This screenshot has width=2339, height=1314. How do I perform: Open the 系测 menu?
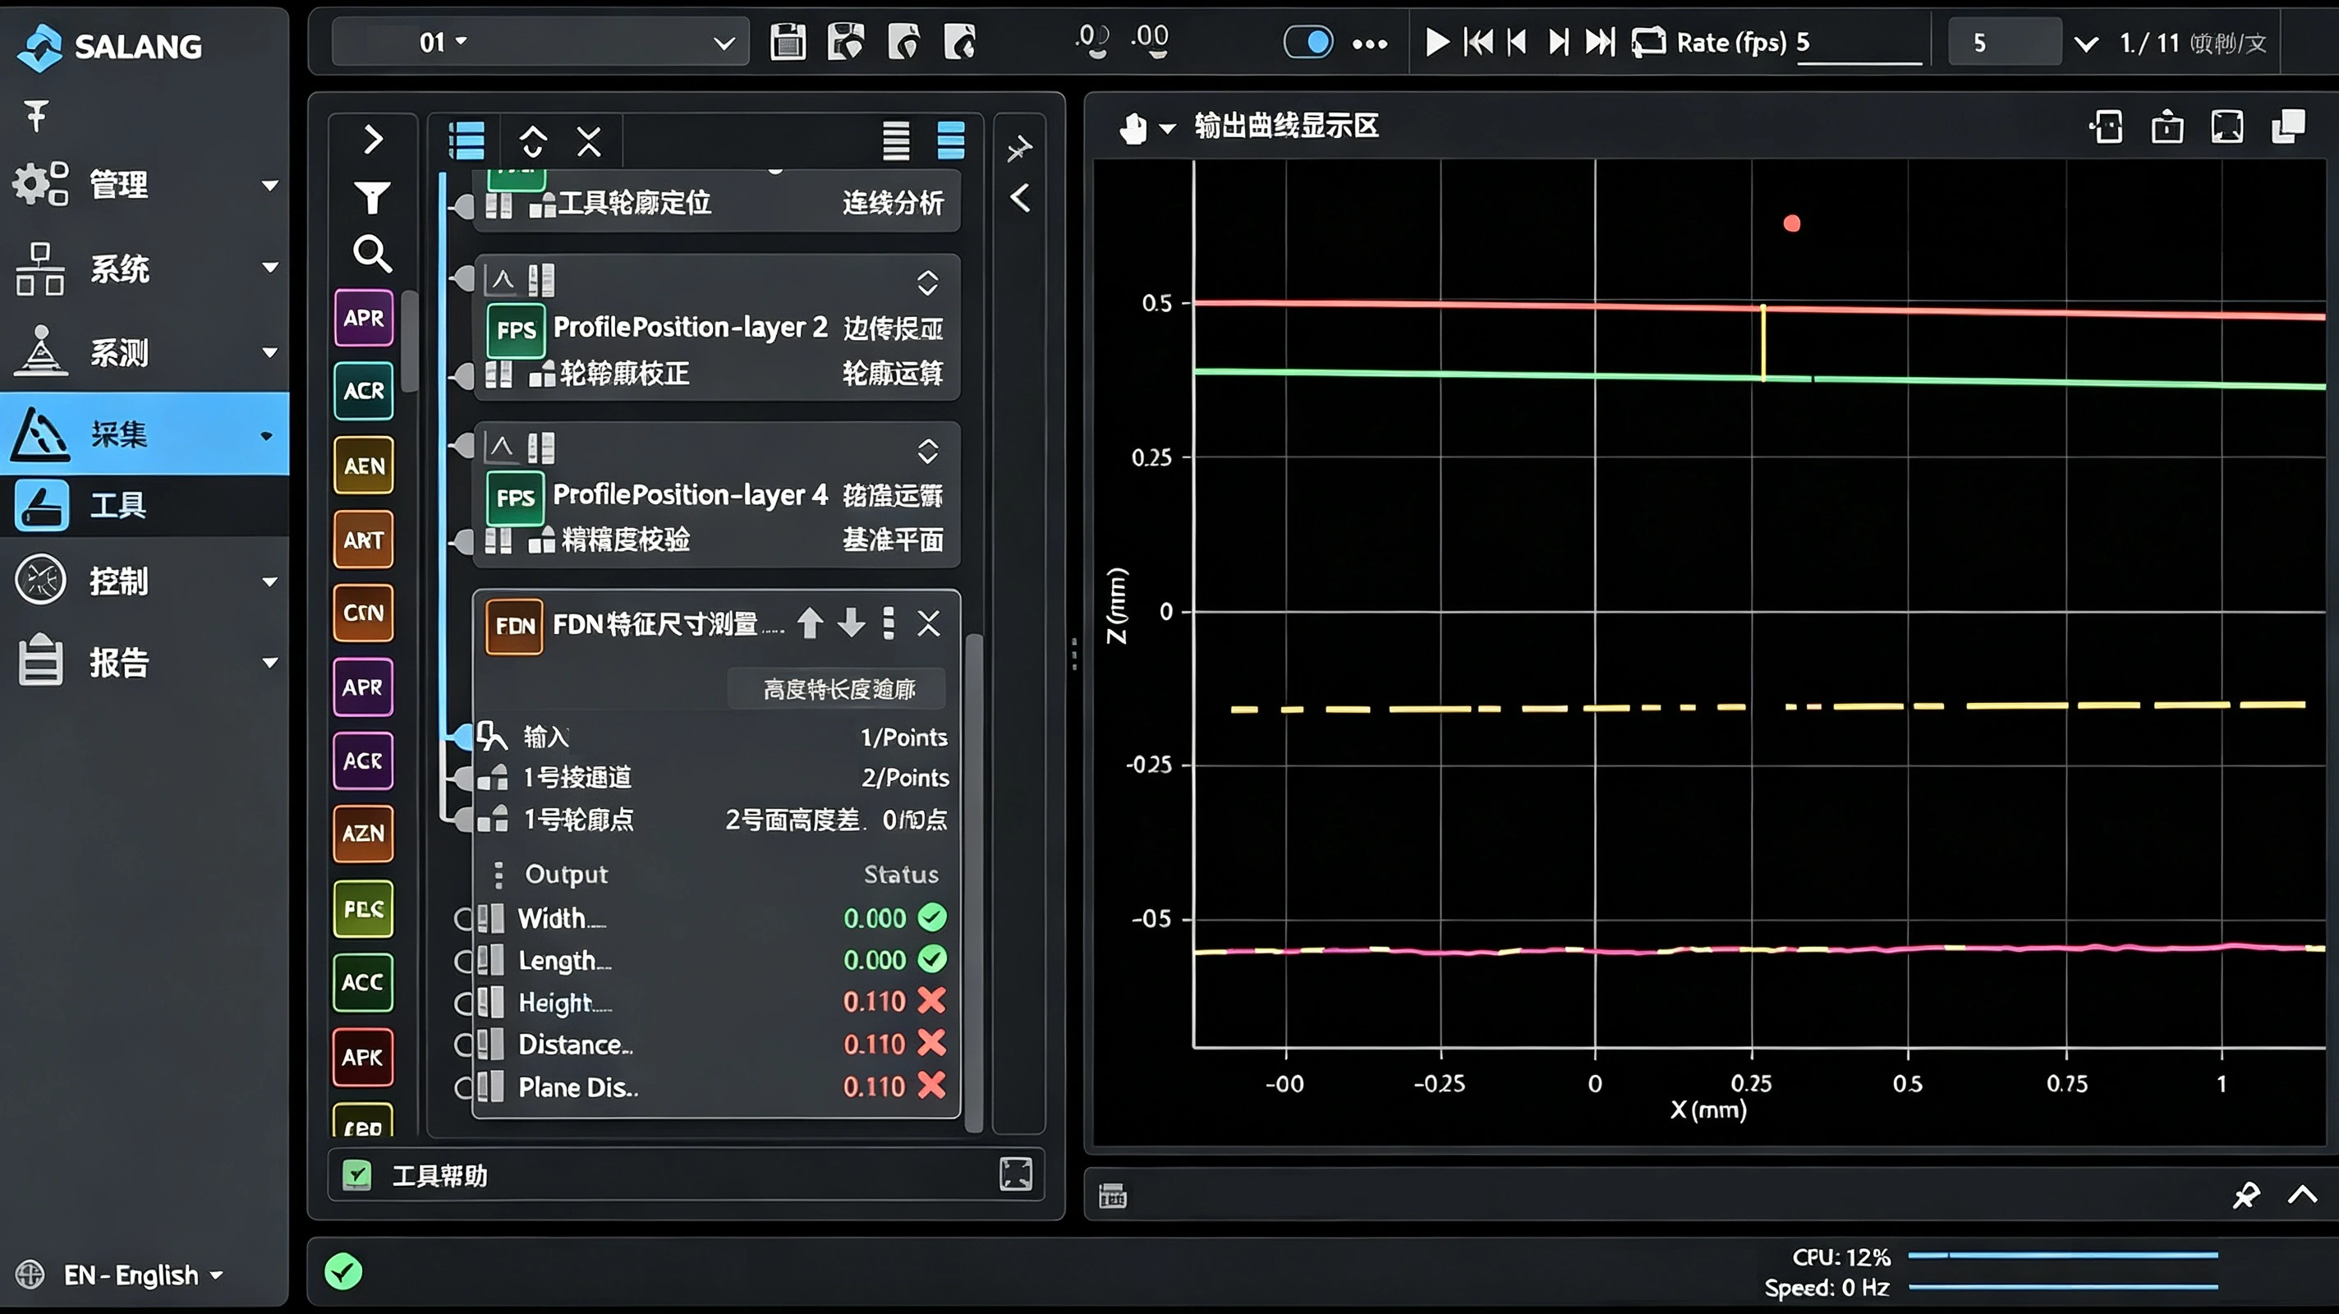click(145, 351)
